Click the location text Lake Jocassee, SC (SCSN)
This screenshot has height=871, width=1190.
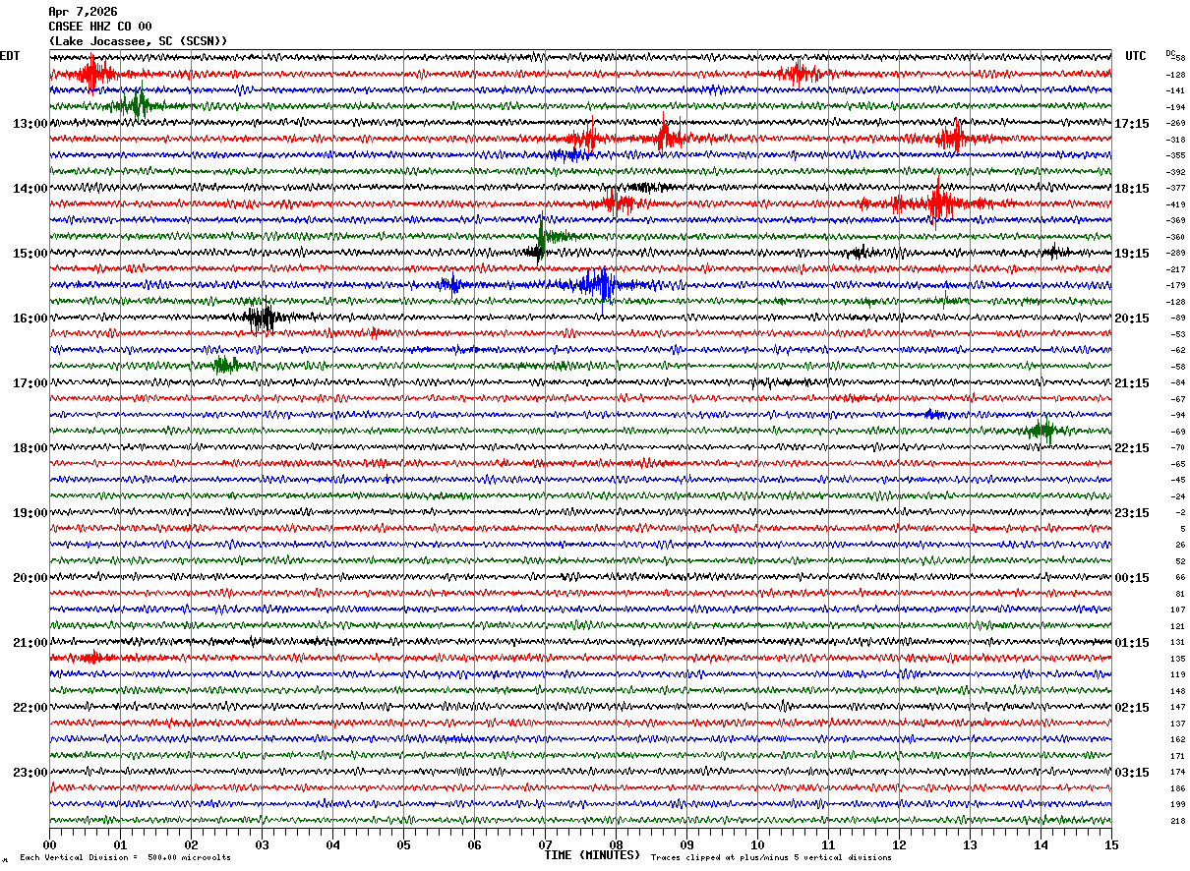(139, 41)
